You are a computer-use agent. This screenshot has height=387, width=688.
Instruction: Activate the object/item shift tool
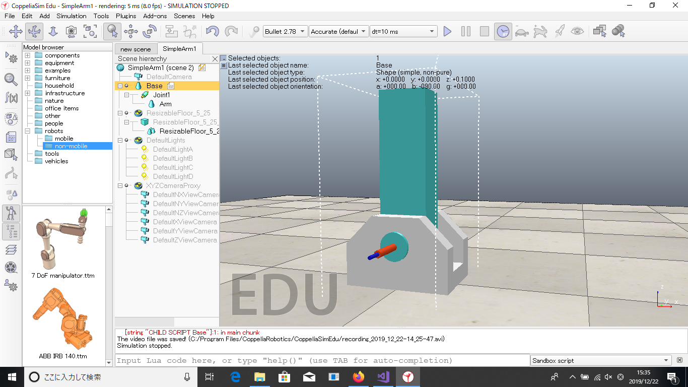(x=130, y=31)
